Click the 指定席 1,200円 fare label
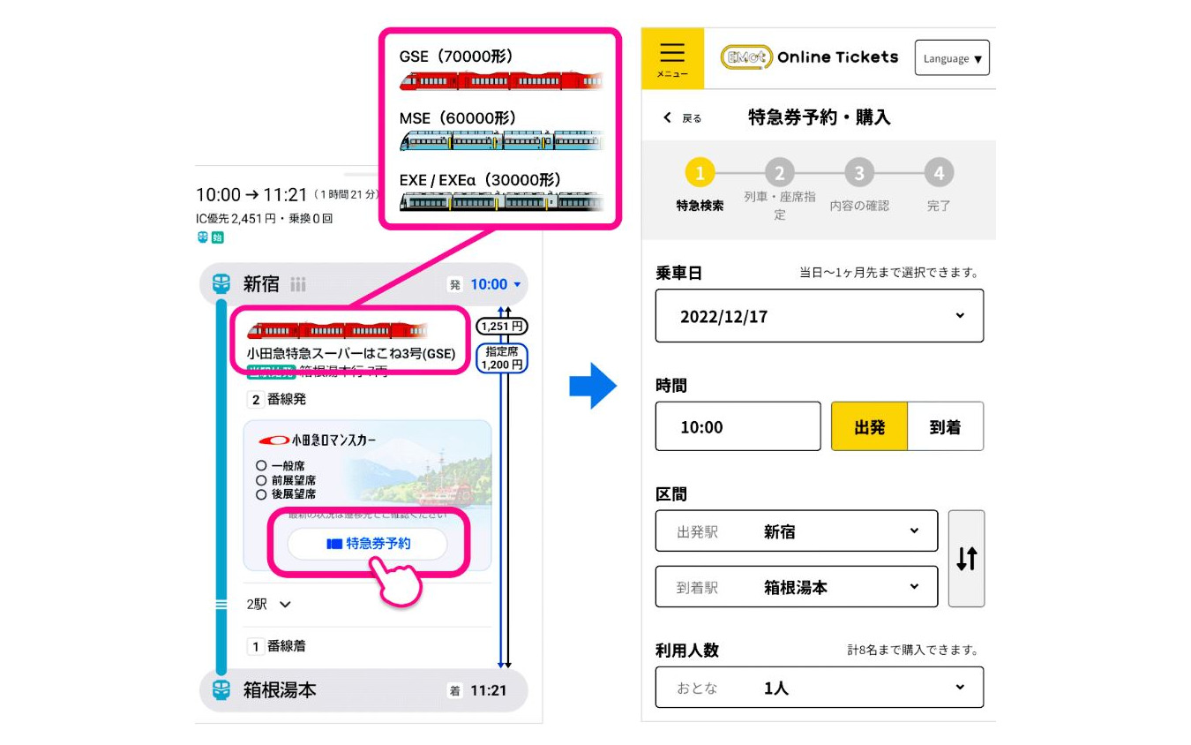This screenshot has width=1191, height=745. pyautogui.click(x=501, y=357)
